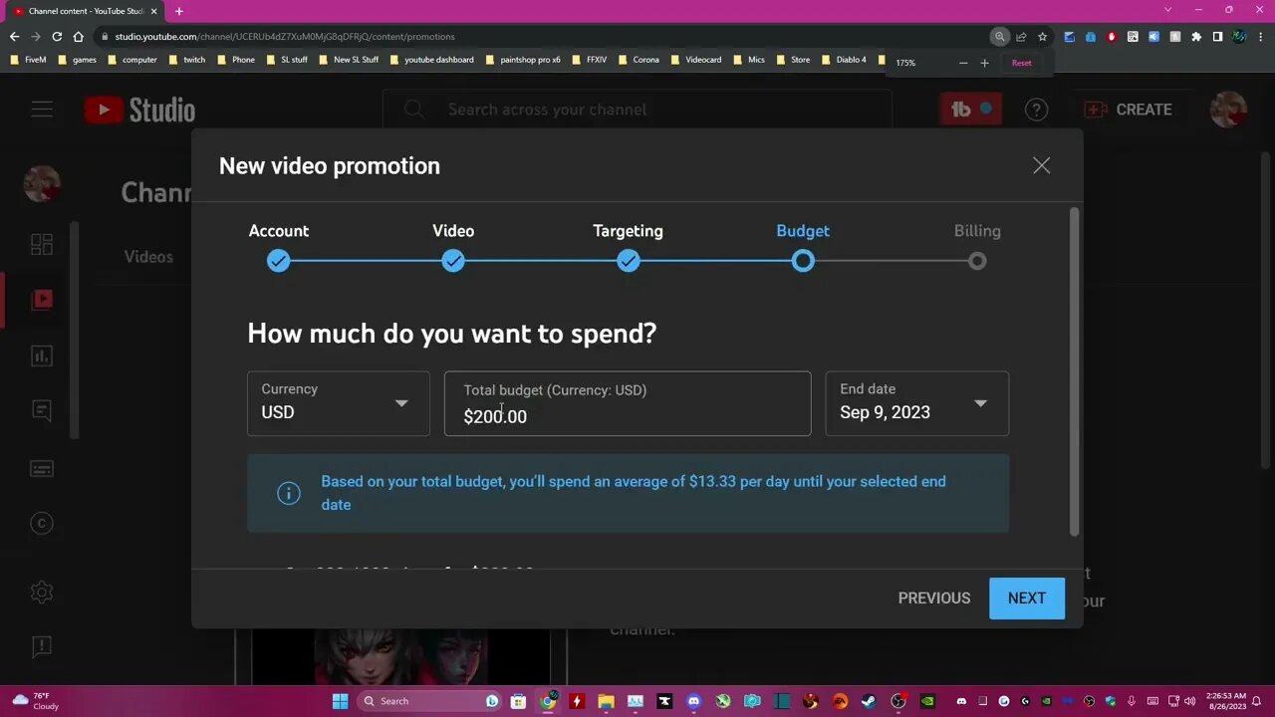Click the dialog's vertical scrollbar
Image resolution: width=1275 pixels, height=717 pixels.
(x=1073, y=370)
